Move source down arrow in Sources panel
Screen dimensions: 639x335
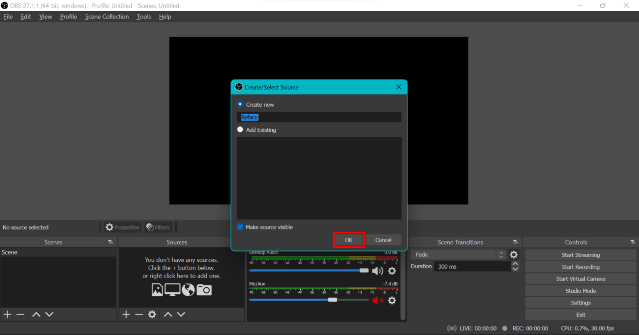181,314
